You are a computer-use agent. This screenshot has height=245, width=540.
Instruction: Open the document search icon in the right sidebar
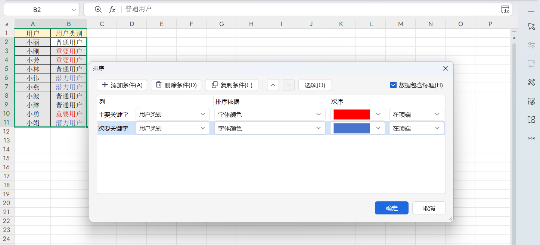click(x=531, y=119)
